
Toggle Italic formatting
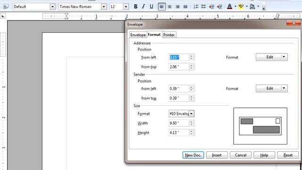click(x=143, y=7)
